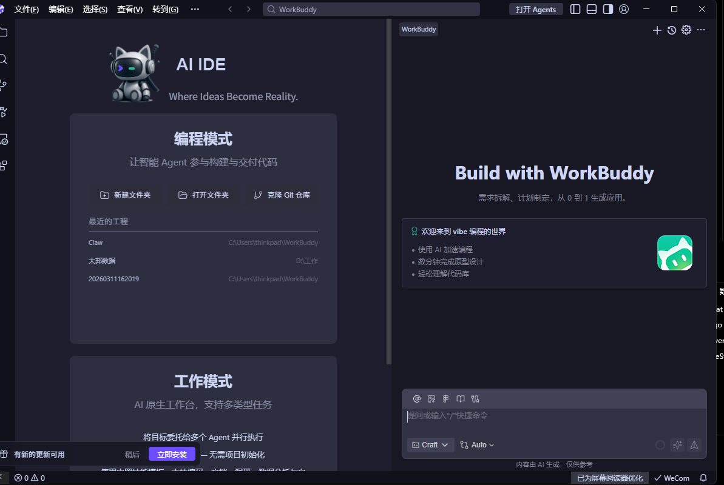Click the 打开文件夹 button
The width and height of the screenshot is (724, 485).
coord(204,195)
